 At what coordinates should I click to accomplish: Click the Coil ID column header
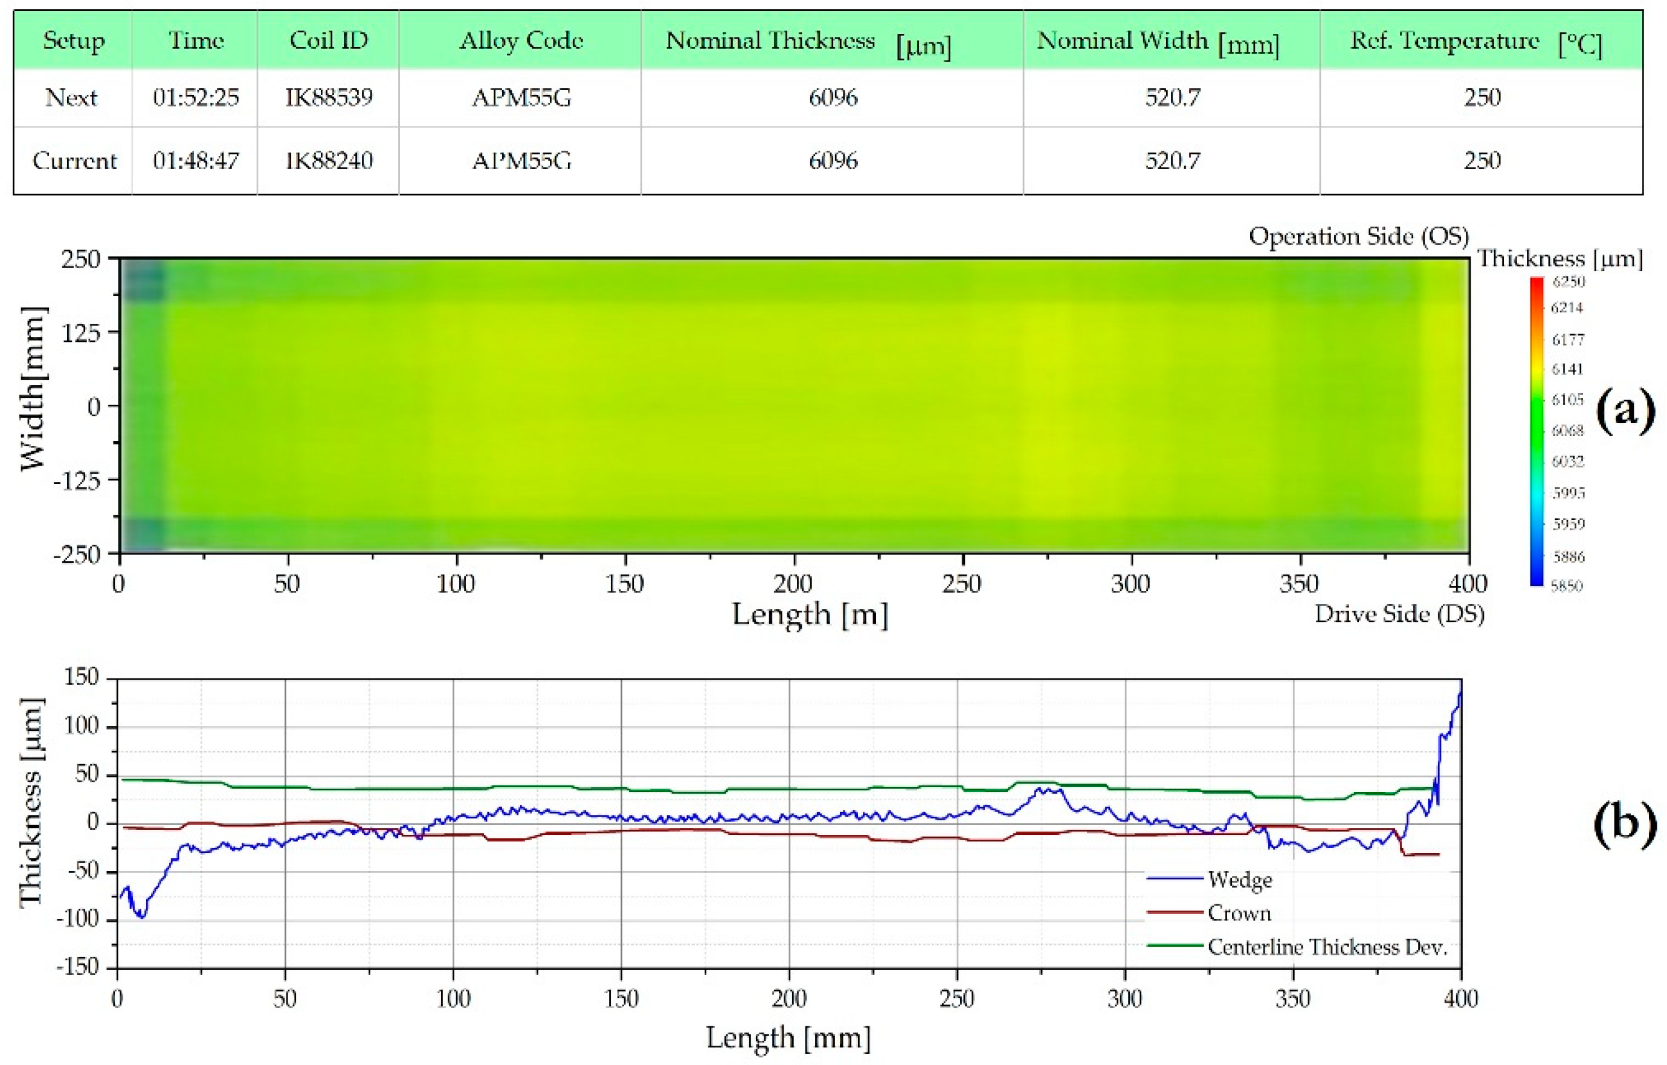329,41
